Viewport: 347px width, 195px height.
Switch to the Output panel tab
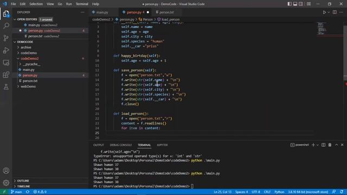[x=99, y=145]
